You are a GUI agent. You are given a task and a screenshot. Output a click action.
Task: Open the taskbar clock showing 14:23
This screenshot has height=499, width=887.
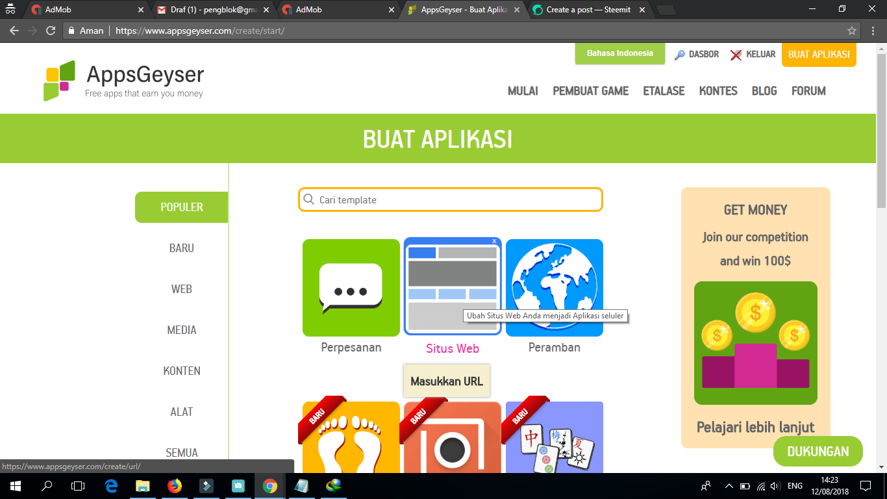click(x=830, y=485)
